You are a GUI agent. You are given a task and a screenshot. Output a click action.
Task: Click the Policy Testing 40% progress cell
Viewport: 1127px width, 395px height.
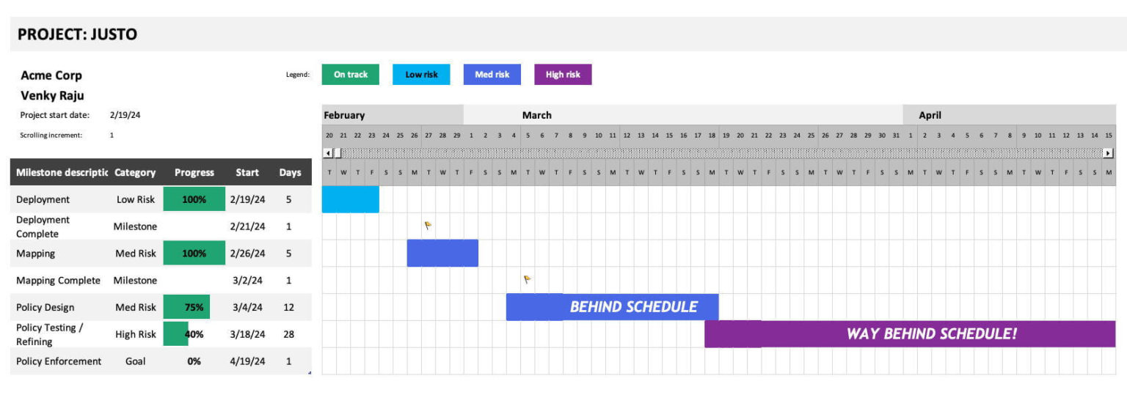(194, 334)
